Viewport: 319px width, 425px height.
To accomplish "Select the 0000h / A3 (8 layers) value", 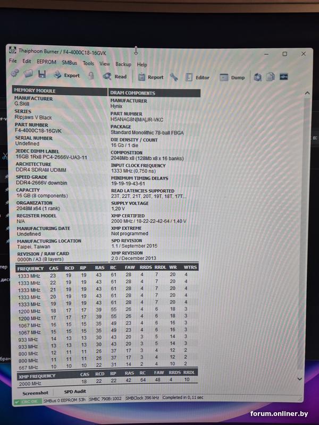I will click(40, 259).
